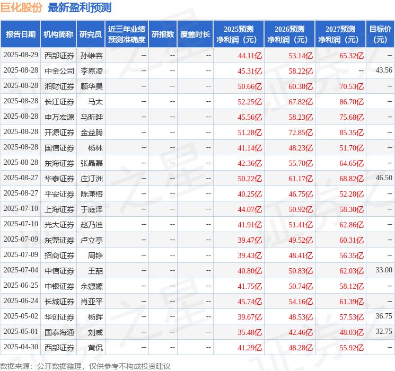Image resolution: width=395 pixels, height=371 pixels.
Task: Click the 机构简称 column header
Action: (58, 34)
